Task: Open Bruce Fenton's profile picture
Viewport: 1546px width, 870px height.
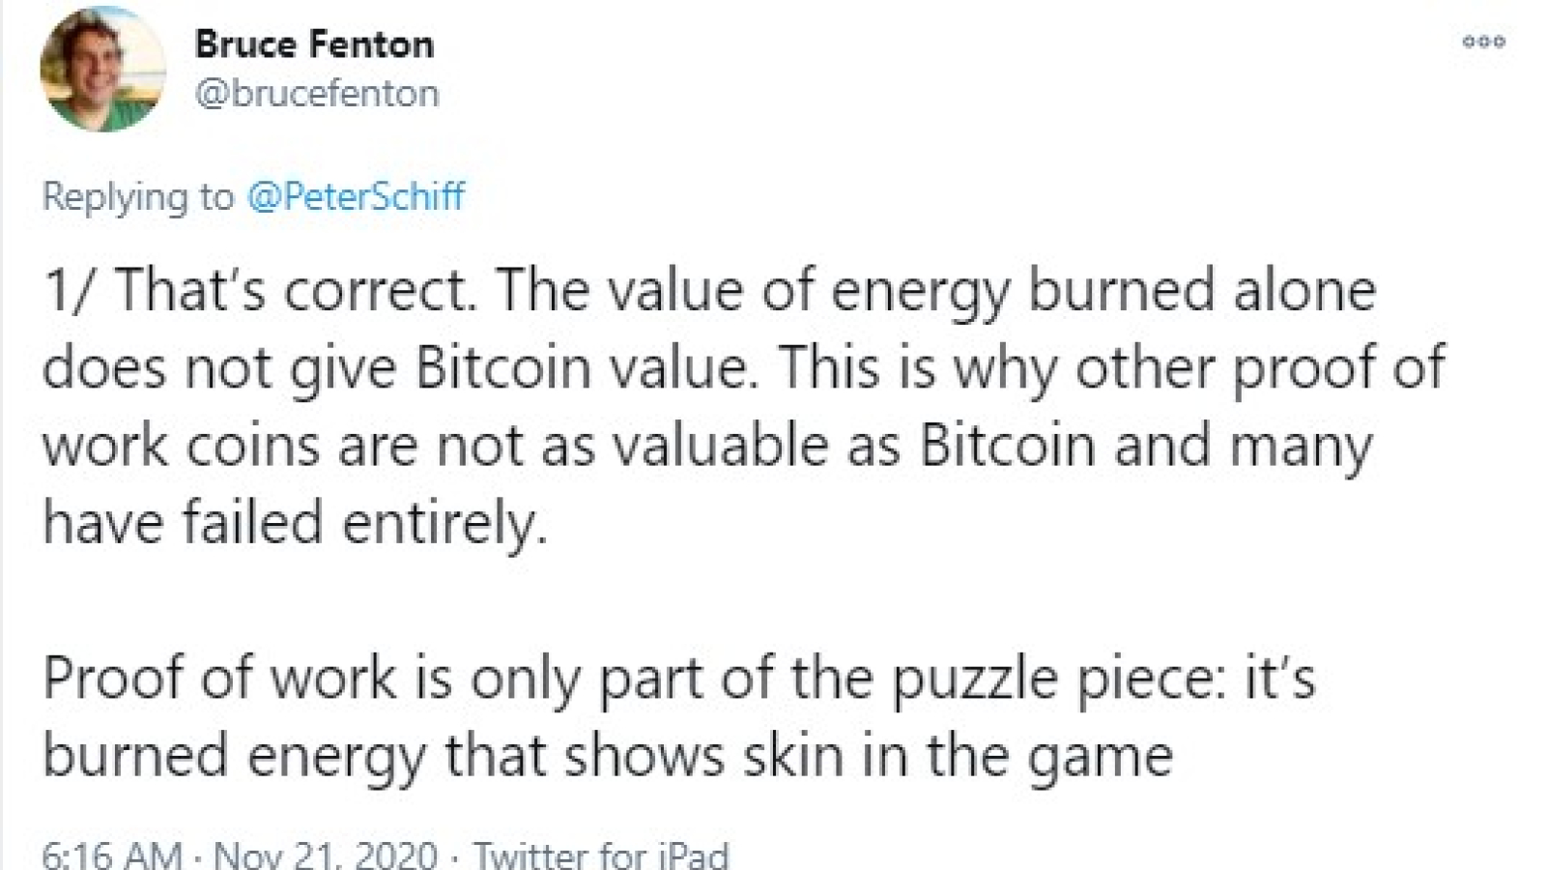Action: [x=102, y=70]
